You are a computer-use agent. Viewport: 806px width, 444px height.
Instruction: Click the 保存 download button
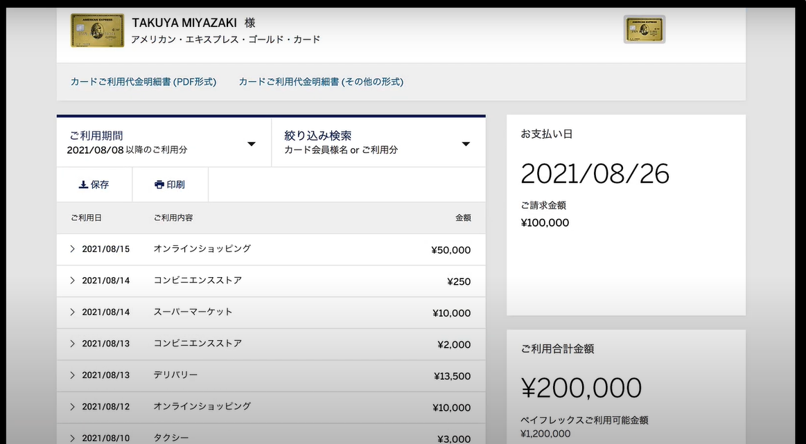pyautogui.click(x=94, y=185)
